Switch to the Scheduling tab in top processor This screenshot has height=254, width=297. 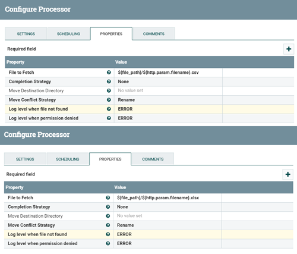coord(68,34)
